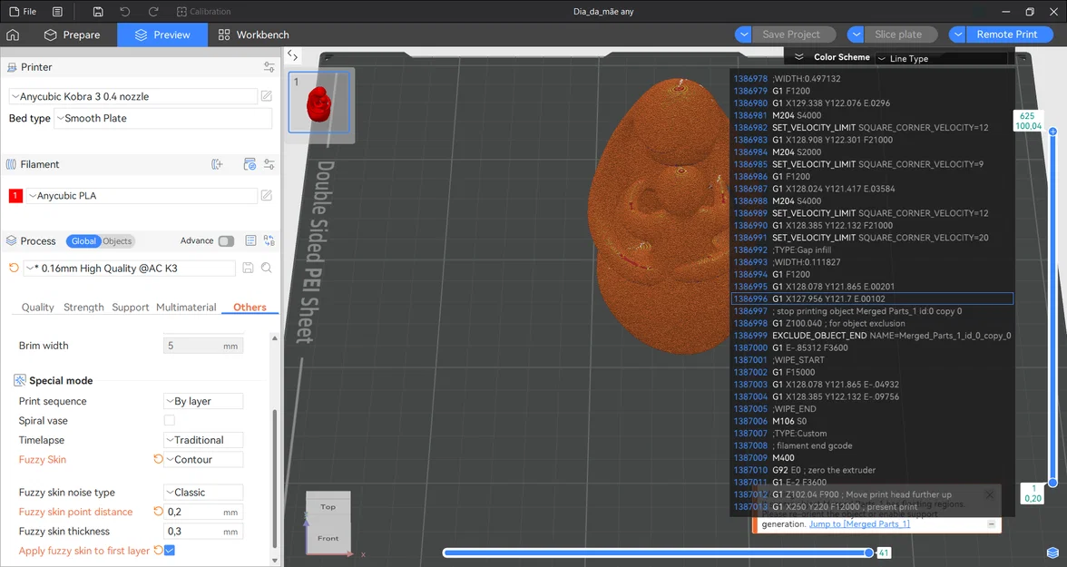
Task: Click the compare presets icon
Action: click(x=269, y=241)
